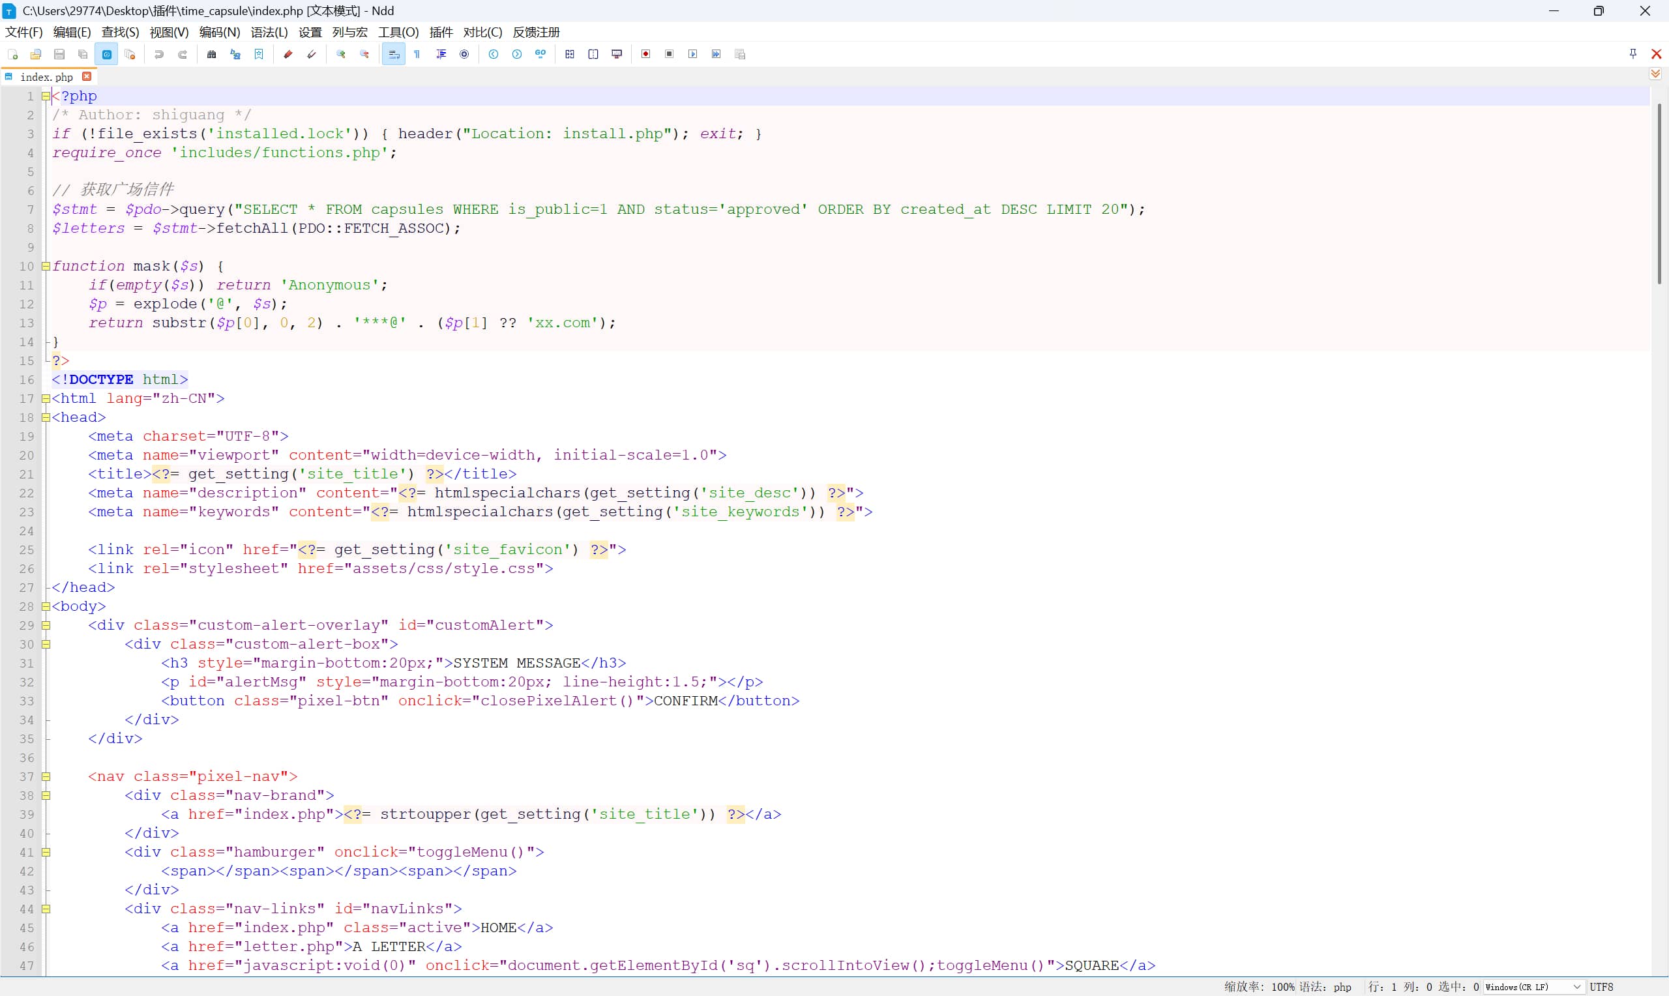The image size is (1669, 996).
Task: Click the New file toolbar icon
Action: coord(13,54)
